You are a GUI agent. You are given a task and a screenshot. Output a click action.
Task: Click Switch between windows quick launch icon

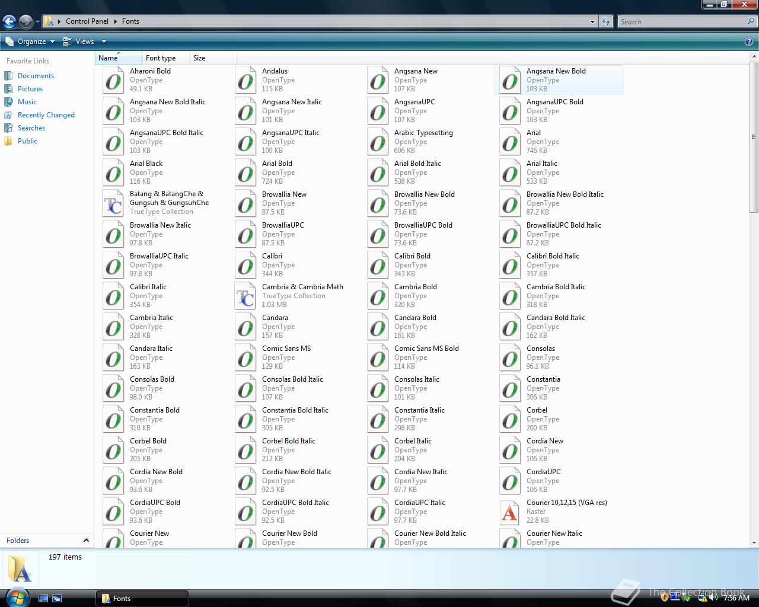pos(57,599)
